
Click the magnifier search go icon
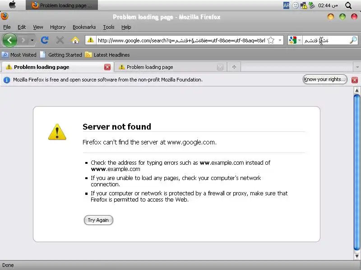tap(353, 40)
